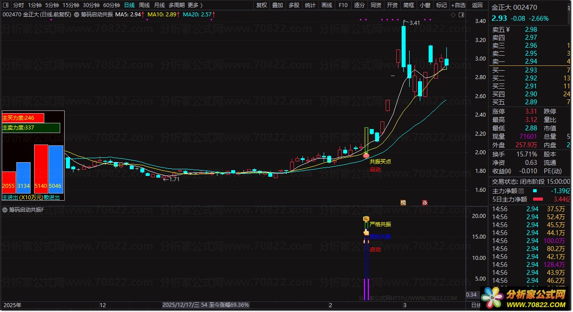Click the 开资 toolbar button
573x312 pixels.
[x=392, y=5]
